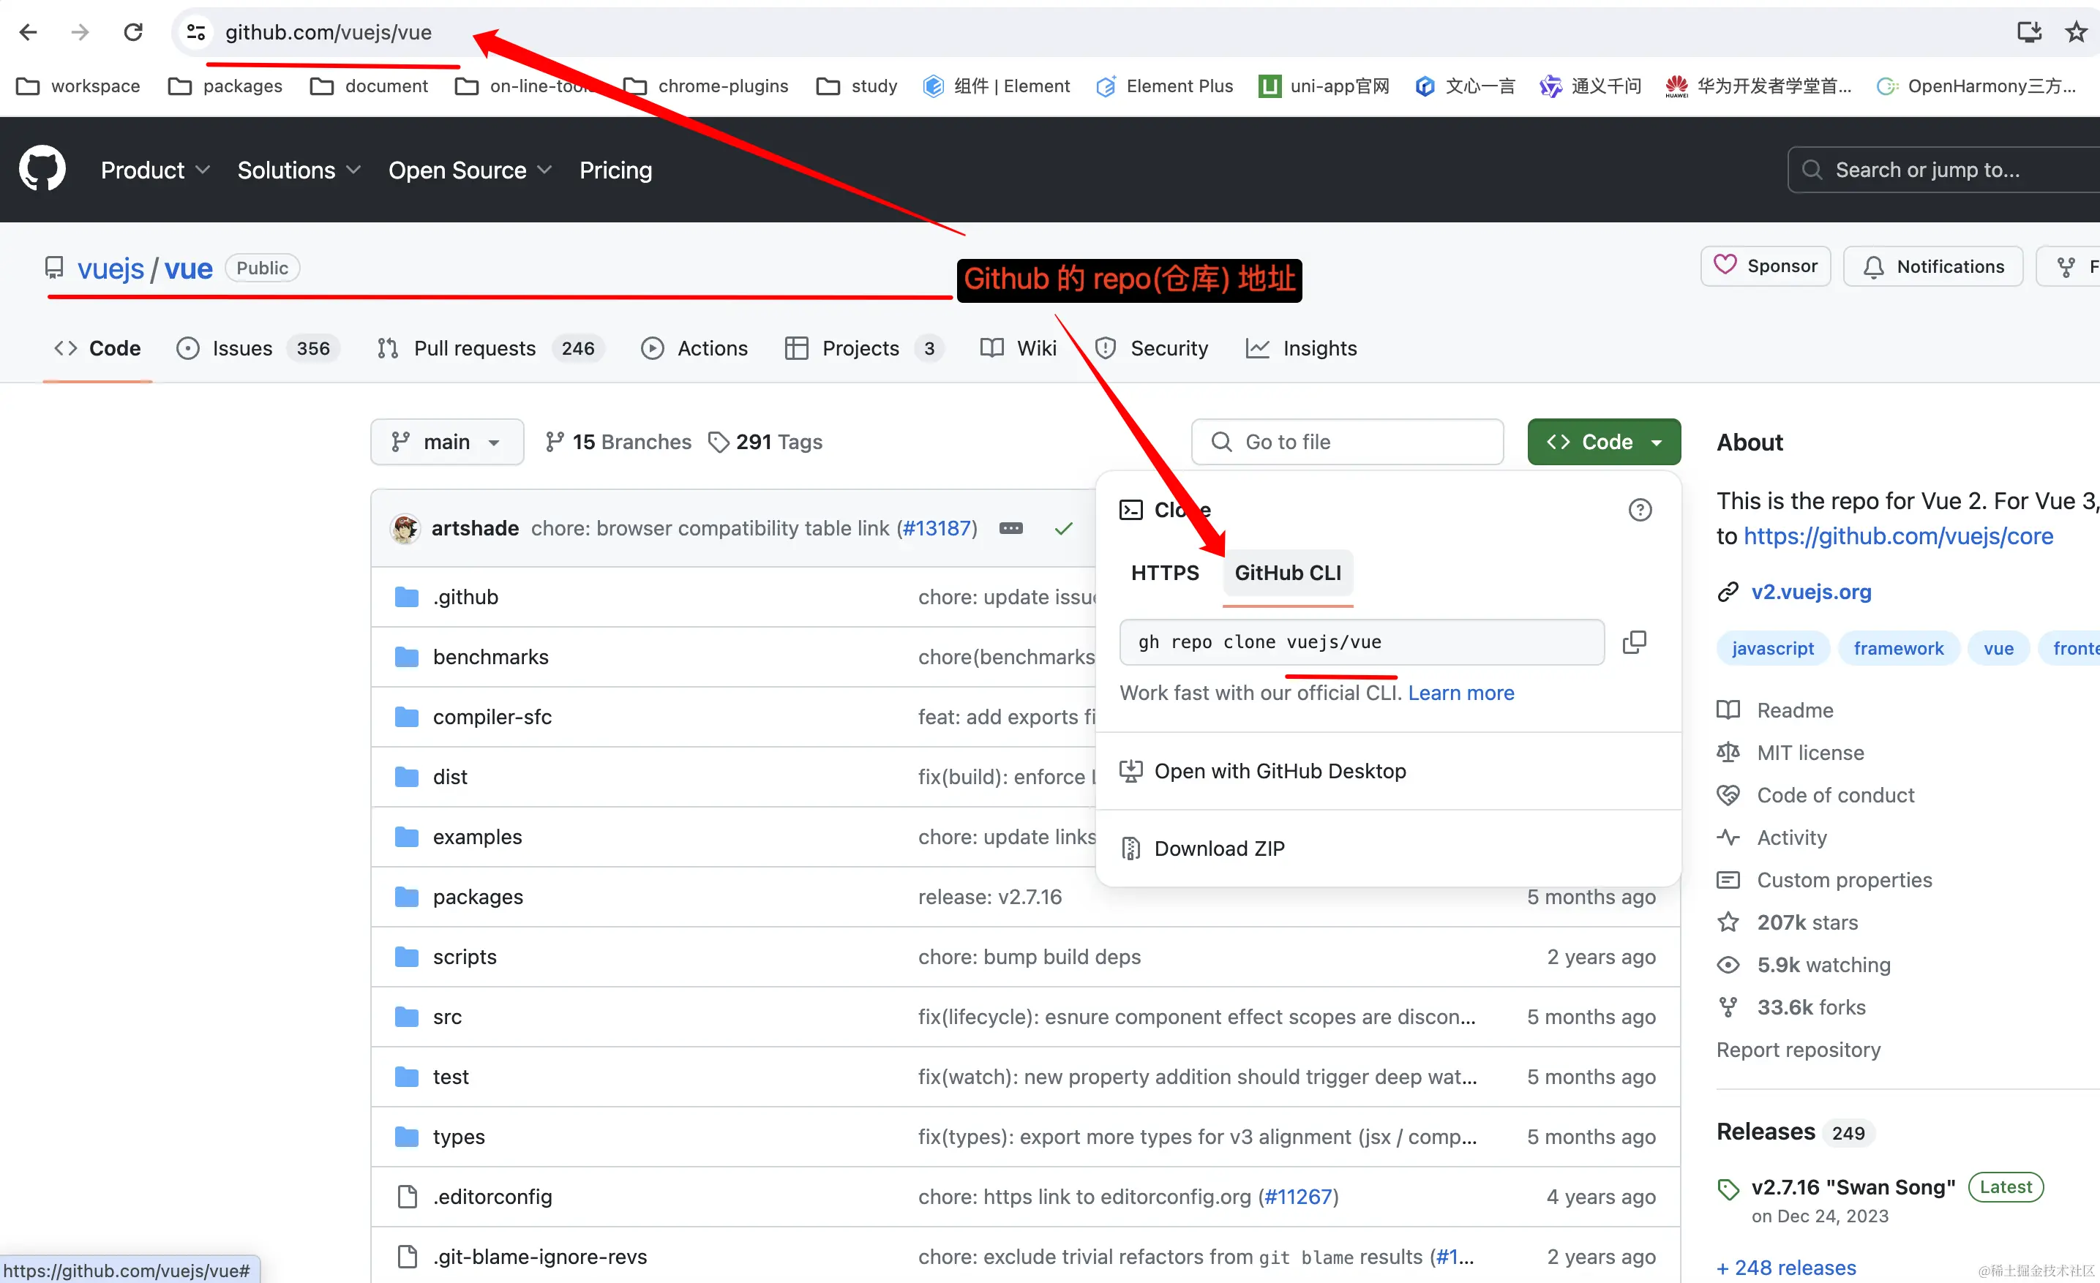2100x1283 pixels.
Task: Click the framework topic tag
Action: pos(1899,648)
